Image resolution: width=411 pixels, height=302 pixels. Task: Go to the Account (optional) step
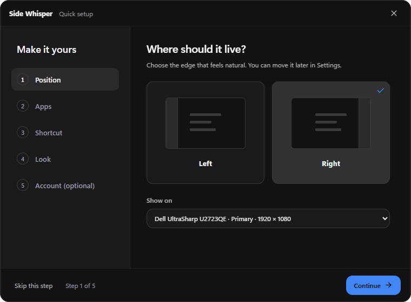(65, 186)
